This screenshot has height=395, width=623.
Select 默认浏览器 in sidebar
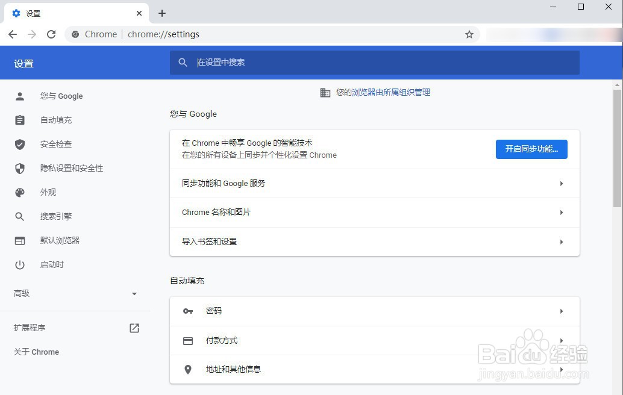[60, 241]
